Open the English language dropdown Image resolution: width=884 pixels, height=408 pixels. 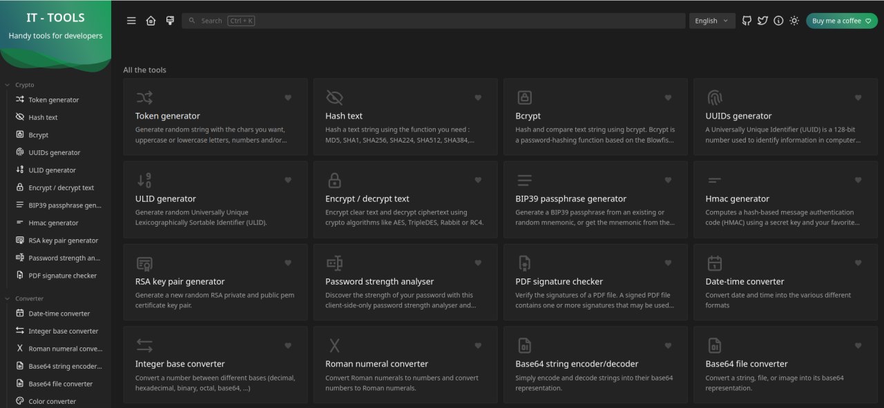coord(711,21)
